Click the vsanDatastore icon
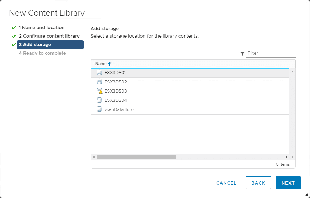 click(x=100, y=110)
